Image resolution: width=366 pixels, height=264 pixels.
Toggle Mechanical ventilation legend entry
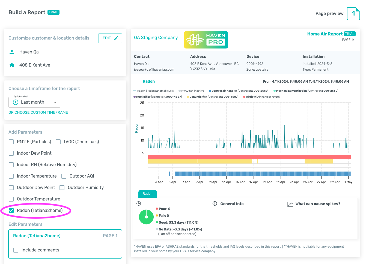tap(306, 91)
